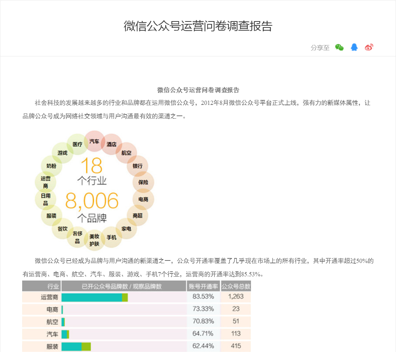The height and width of the screenshot is (352, 396).
Task: Click the 游戏 bubble in the infographic
Action: pos(62,153)
